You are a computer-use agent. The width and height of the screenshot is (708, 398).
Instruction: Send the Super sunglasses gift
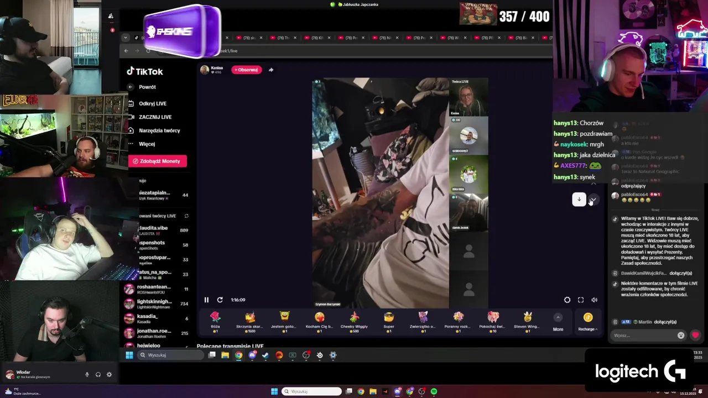point(389,321)
